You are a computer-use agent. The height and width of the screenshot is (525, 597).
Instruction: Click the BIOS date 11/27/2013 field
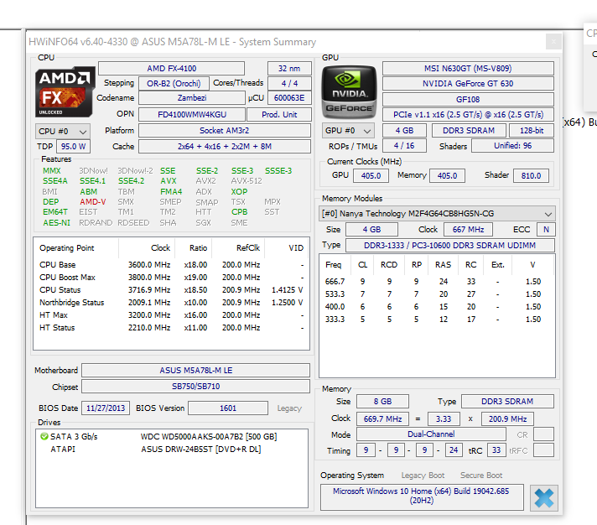tap(106, 408)
